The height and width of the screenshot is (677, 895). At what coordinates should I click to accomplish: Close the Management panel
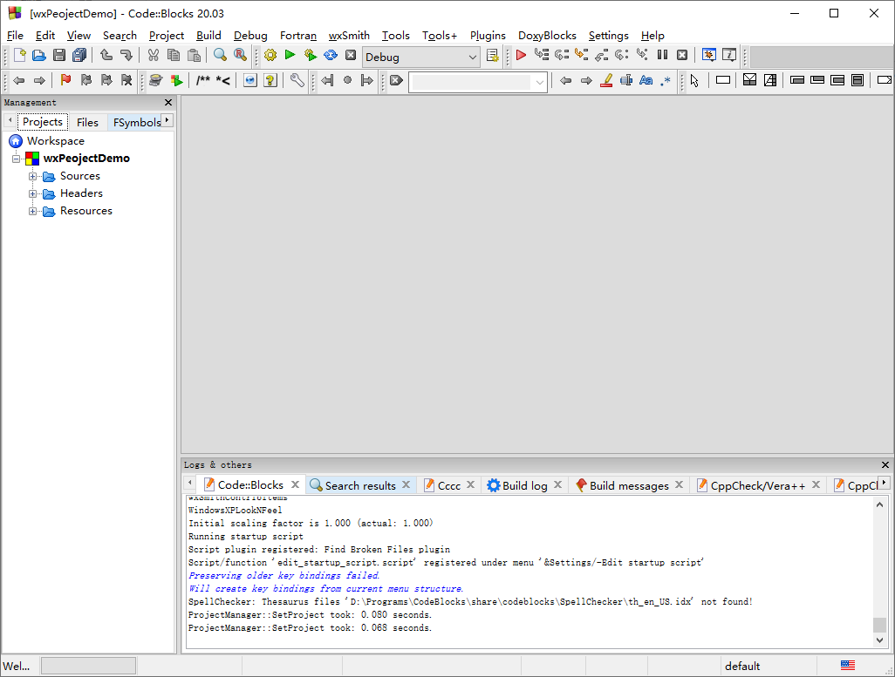tap(167, 102)
